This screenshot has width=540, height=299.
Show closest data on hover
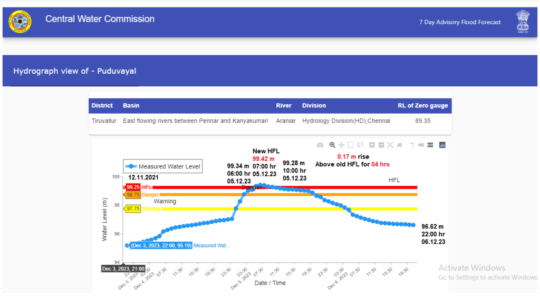[421, 145]
